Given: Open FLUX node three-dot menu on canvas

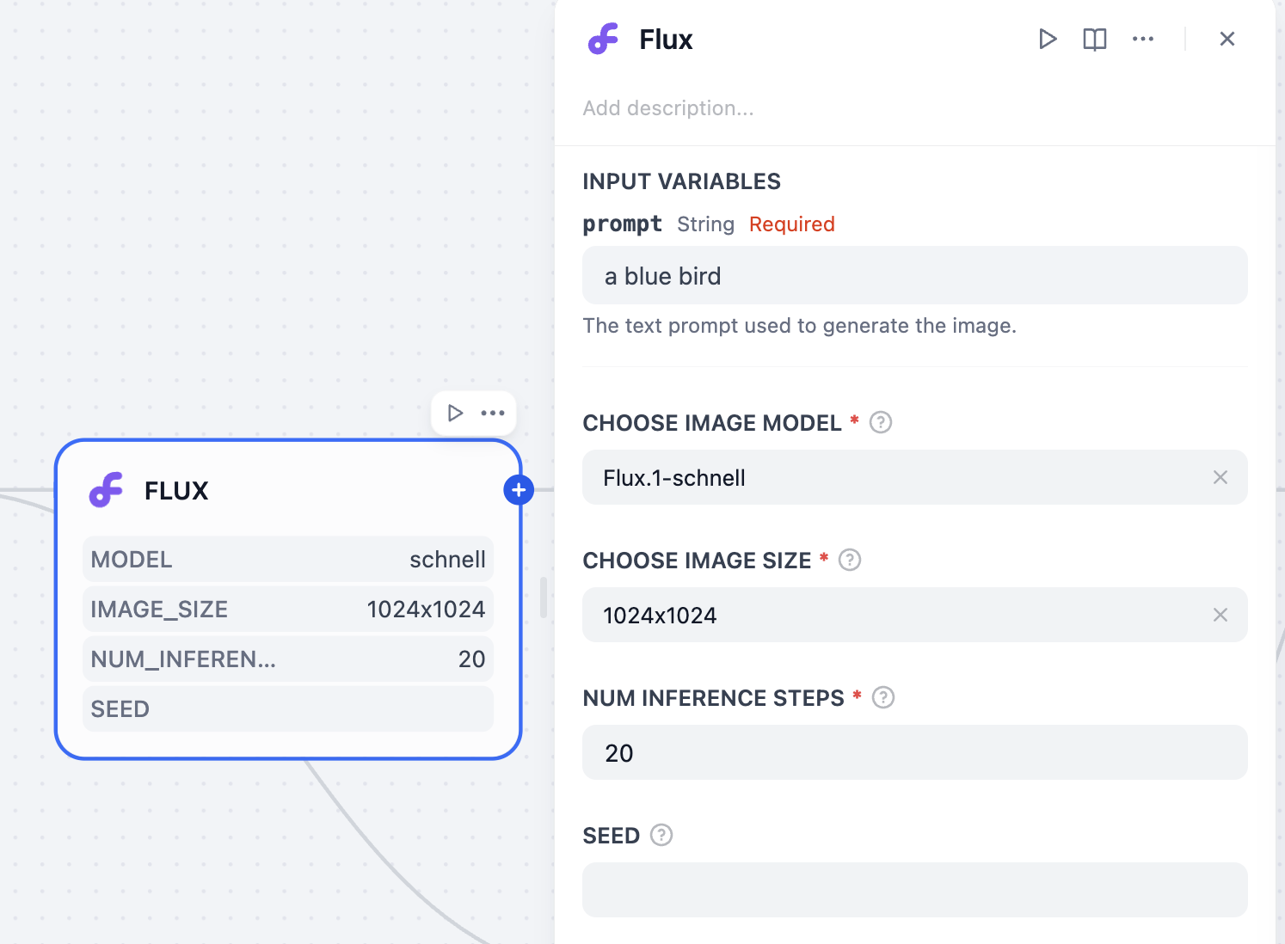Looking at the screenshot, I should click(x=493, y=413).
